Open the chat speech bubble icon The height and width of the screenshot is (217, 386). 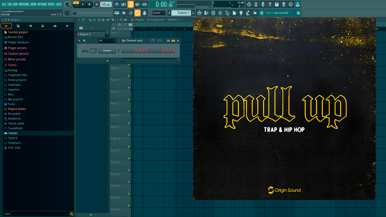click(x=291, y=4)
